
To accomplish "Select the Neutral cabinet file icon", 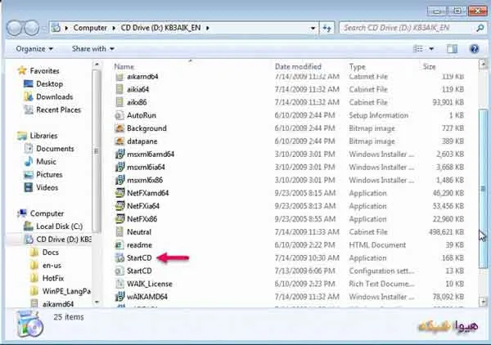I will click(x=119, y=232).
